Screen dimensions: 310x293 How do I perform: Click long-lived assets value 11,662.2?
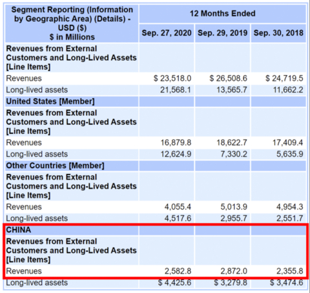pos(288,90)
